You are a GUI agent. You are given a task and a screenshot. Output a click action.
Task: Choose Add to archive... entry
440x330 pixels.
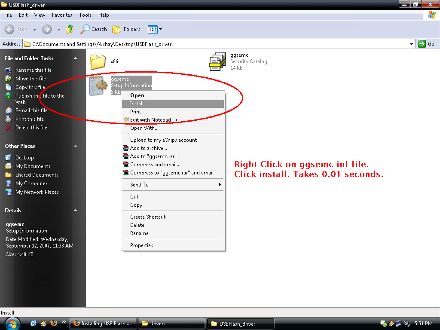[x=173, y=148]
